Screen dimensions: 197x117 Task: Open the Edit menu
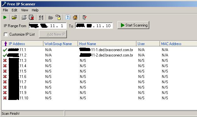coord(14,10)
